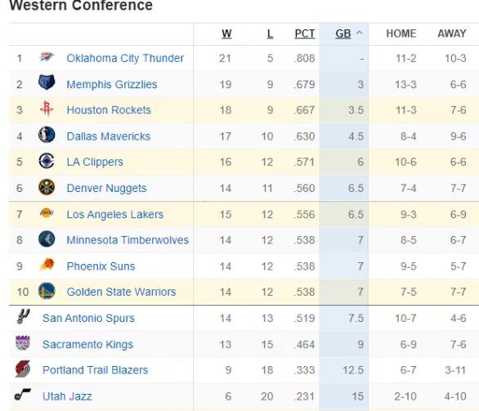479x411 pixels.
Task: Toggle sort arrow next to GB
Action: click(x=360, y=33)
